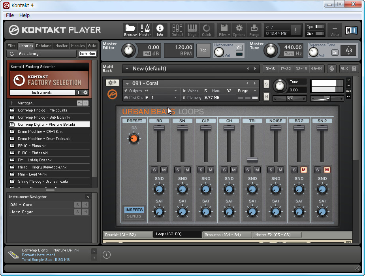Open the instrument edit wrench icon
Screen dimensions: 365x276
coord(112,83)
